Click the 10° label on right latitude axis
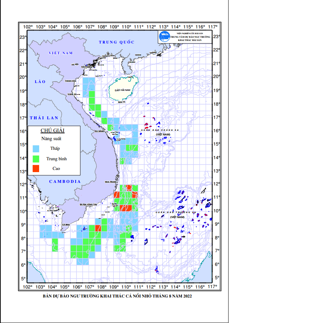This screenshot has width=310, height=323. point(217,211)
